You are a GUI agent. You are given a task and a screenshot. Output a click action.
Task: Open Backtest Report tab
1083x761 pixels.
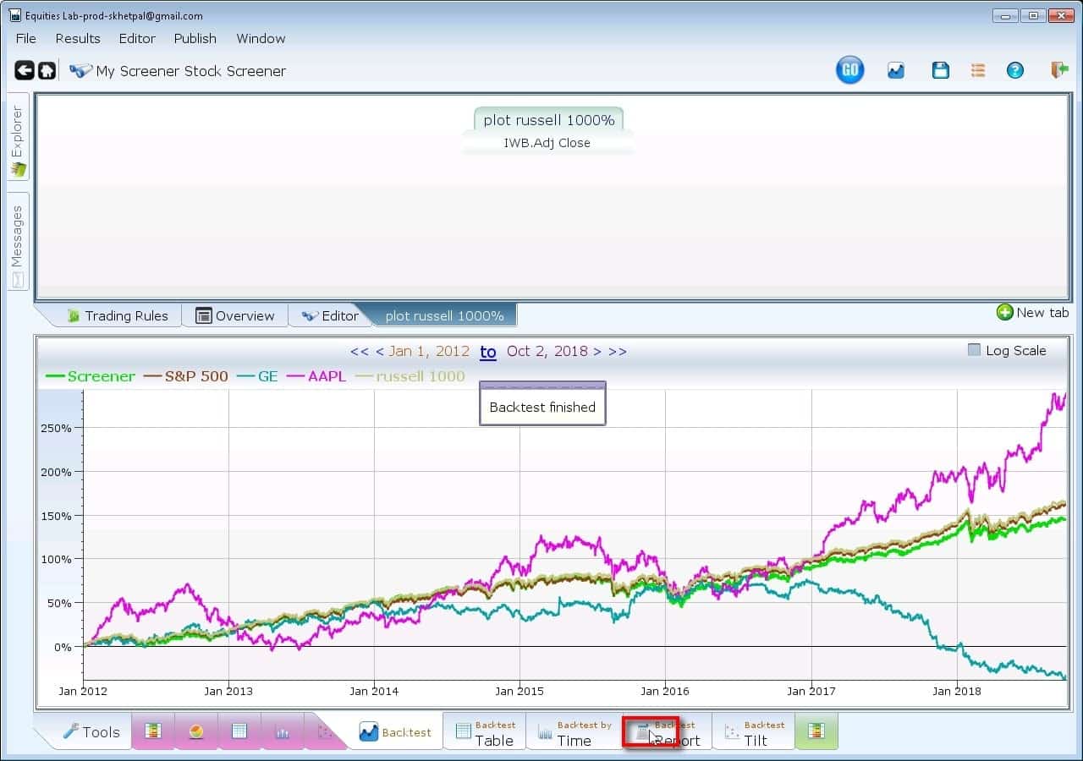(668, 732)
